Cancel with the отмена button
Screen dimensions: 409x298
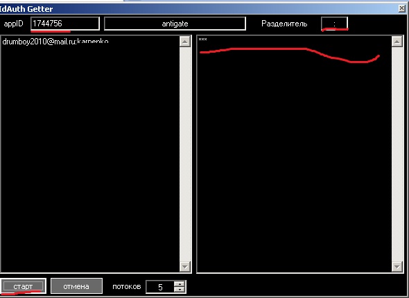coord(76,286)
